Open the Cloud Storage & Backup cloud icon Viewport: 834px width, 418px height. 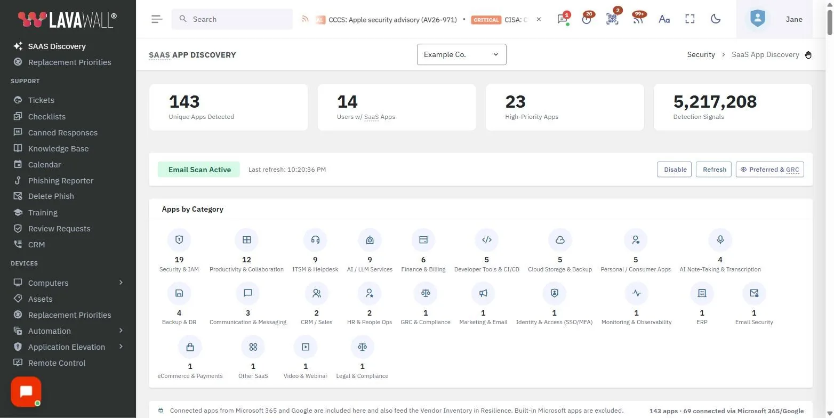pos(560,240)
